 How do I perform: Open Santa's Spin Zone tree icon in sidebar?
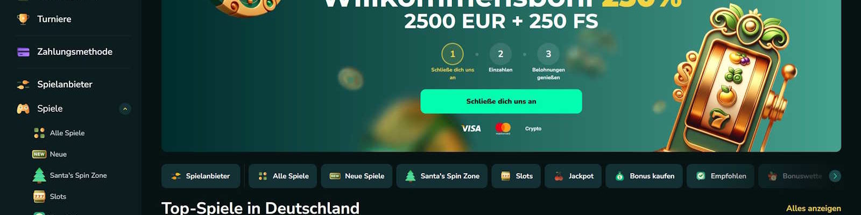39,175
